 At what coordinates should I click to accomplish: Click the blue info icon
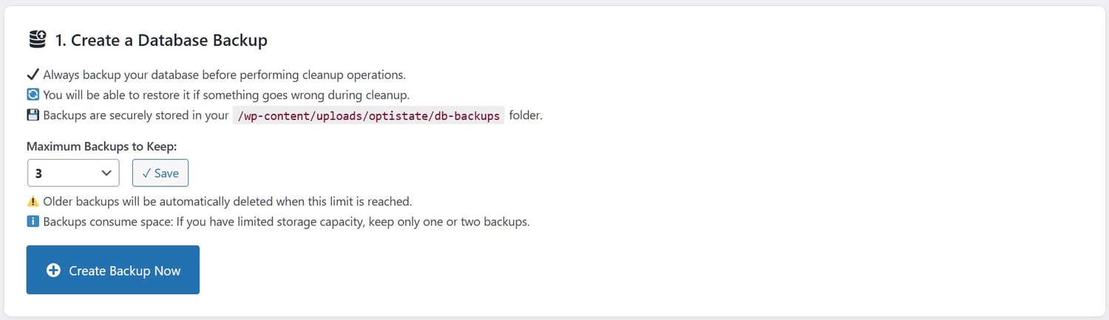pyautogui.click(x=33, y=222)
